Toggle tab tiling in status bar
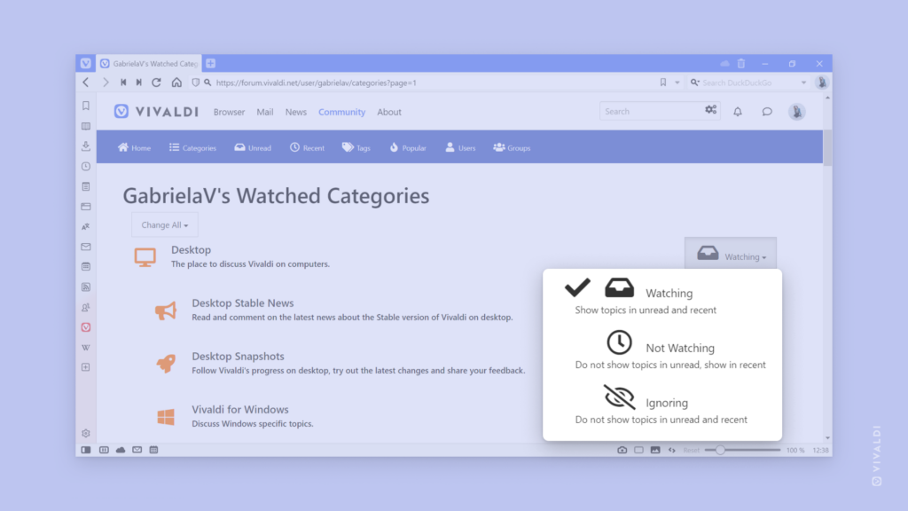This screenshot has height=511, width=908. click(104, 450)
